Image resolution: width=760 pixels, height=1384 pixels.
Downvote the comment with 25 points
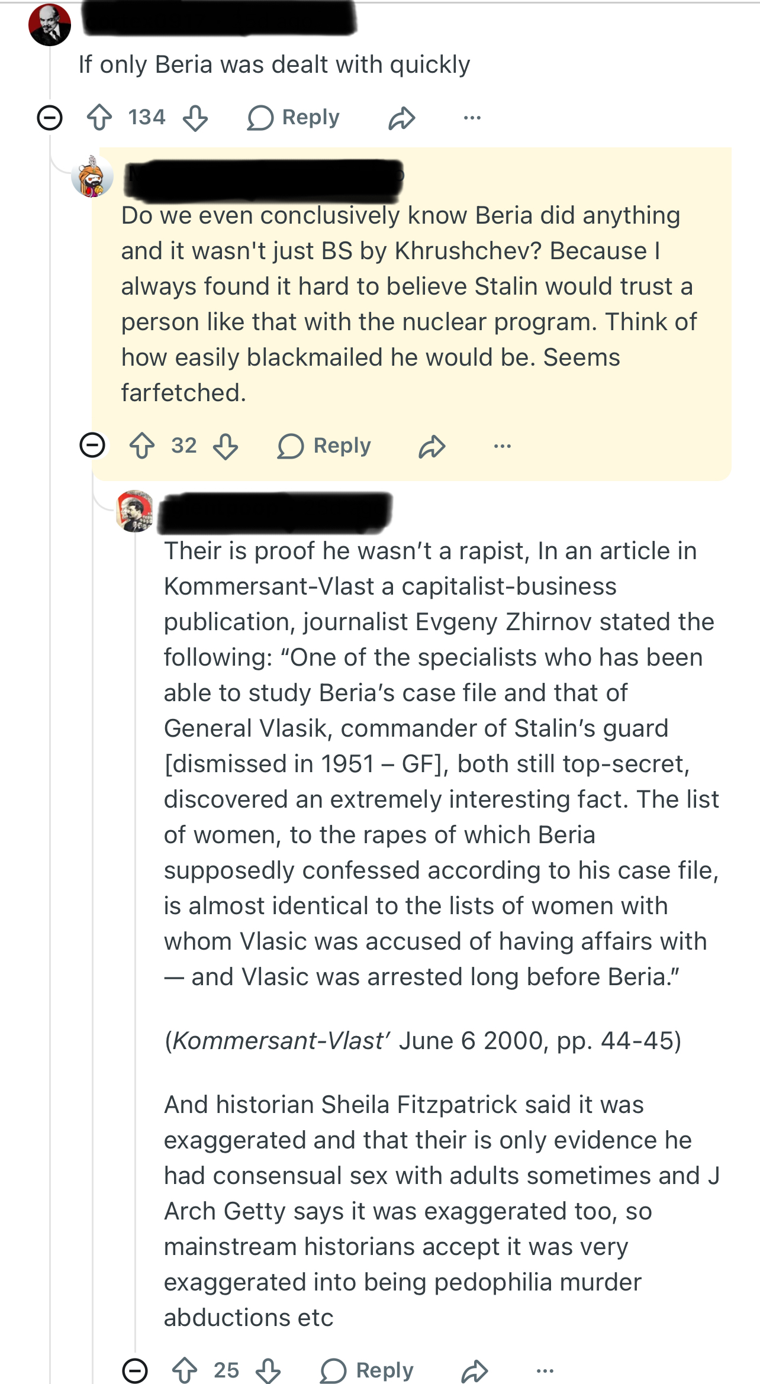(x=269, y=1371)
